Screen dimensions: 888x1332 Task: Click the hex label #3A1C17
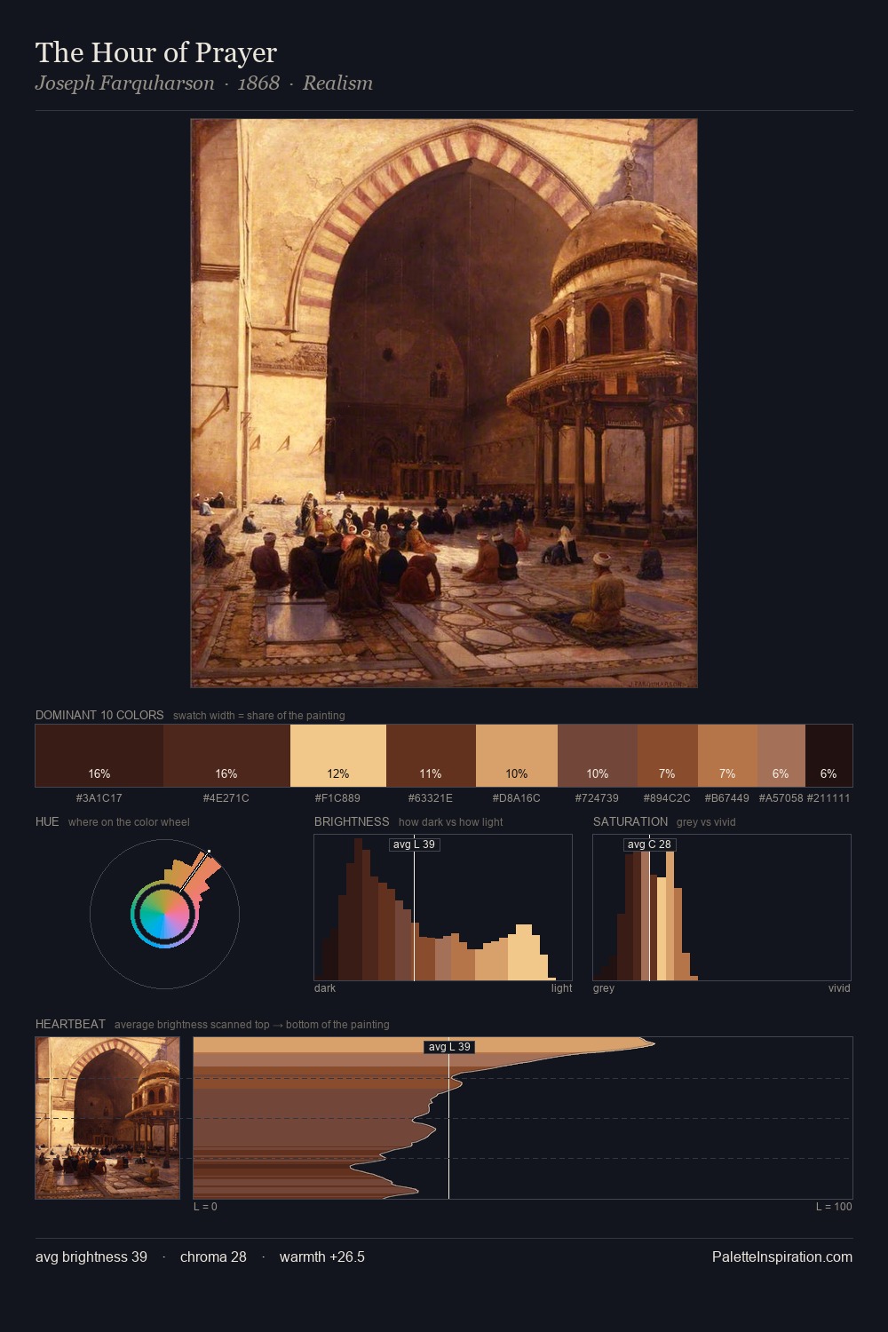click(x=99, y=798)
